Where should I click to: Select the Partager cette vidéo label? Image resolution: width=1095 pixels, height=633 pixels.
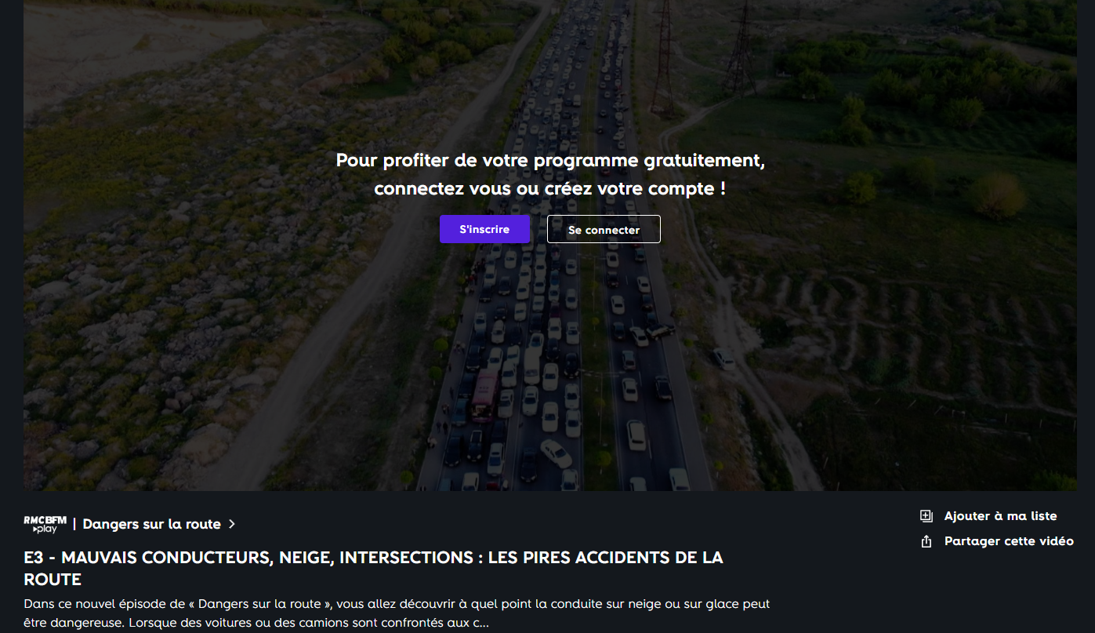[1009, 541]
